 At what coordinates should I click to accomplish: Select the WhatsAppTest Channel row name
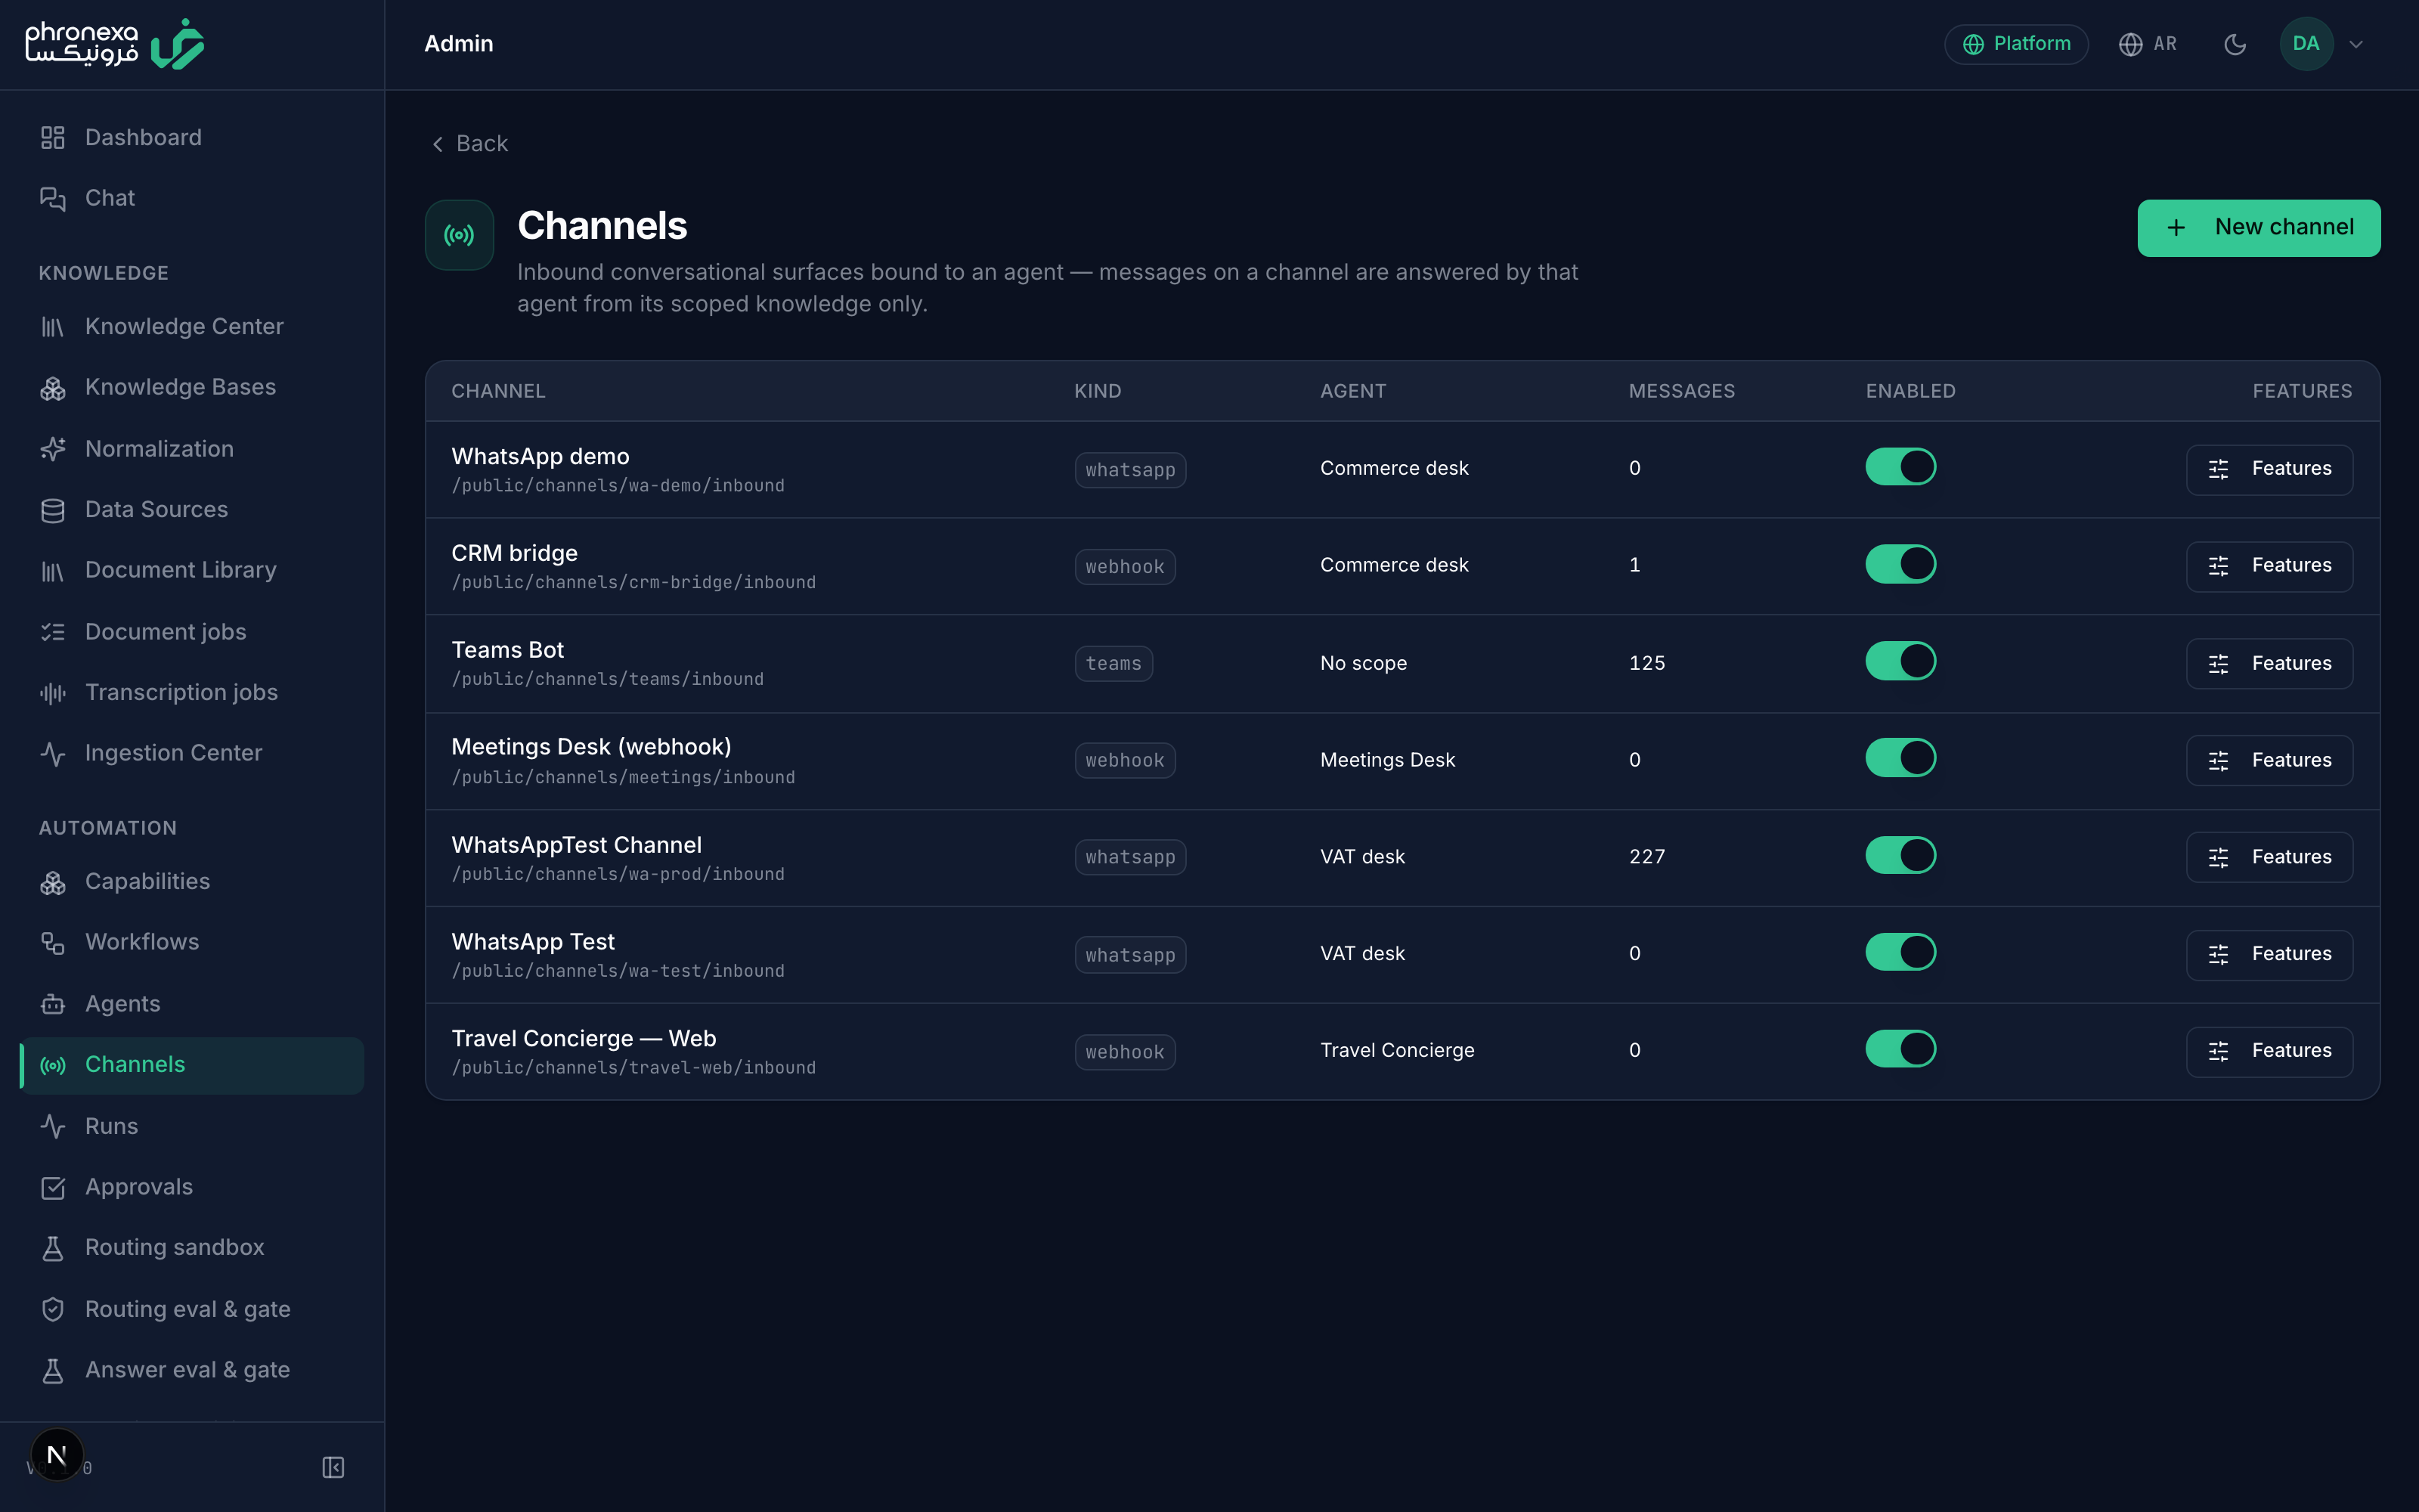point(577,845)
